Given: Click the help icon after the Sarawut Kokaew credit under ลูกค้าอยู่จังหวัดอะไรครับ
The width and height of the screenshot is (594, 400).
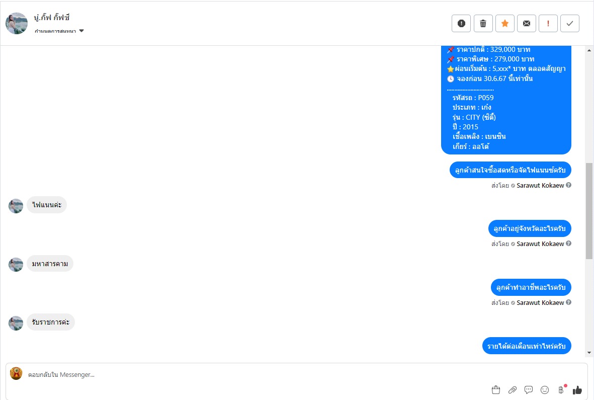Looking at the screenshot, I should (569, 244).
